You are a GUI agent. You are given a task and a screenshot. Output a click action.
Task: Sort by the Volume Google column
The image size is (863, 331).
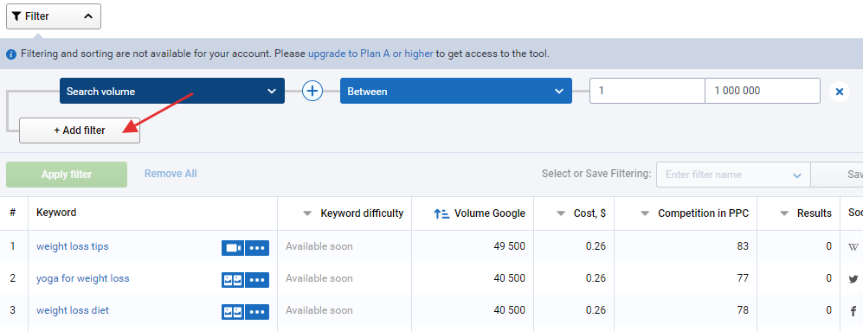480,213
